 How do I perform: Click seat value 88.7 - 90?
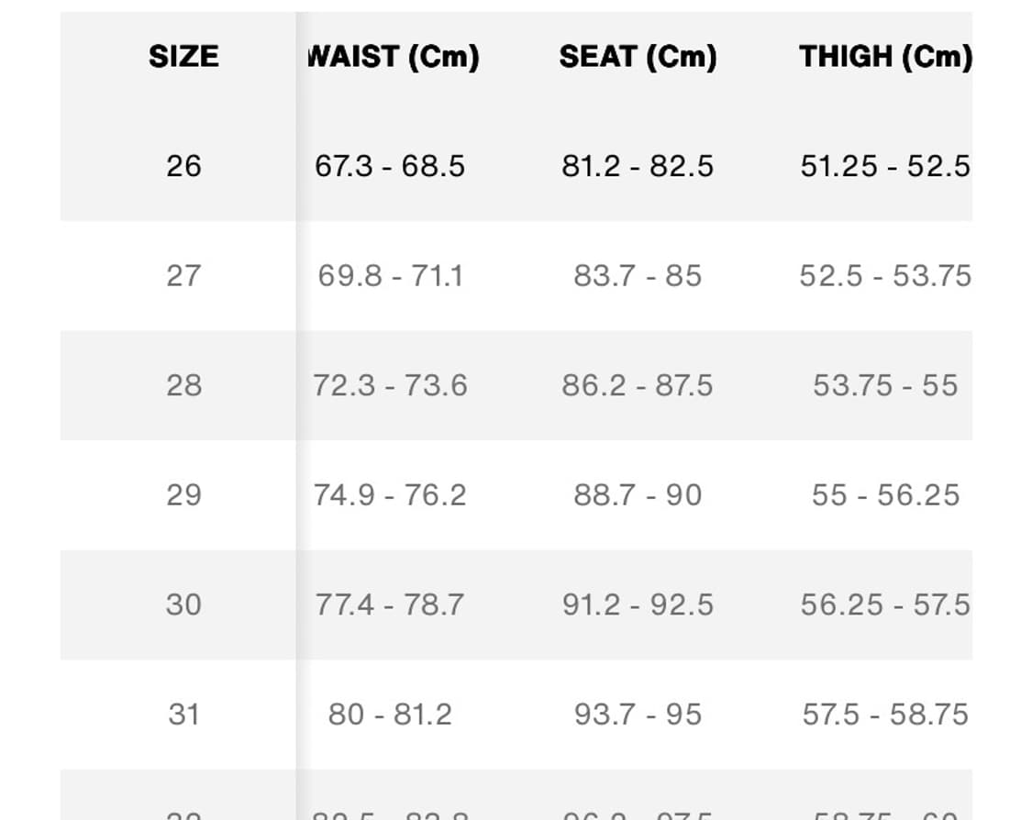click(638, 495)
